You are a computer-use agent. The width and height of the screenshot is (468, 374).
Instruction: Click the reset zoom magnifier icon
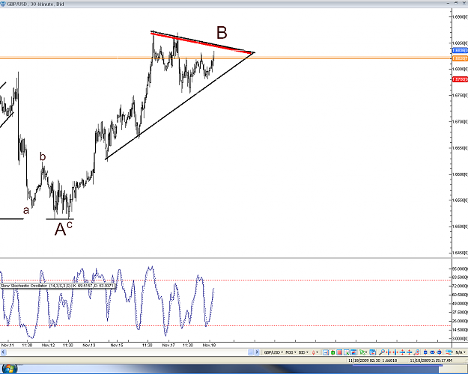(x=416, y=352)
